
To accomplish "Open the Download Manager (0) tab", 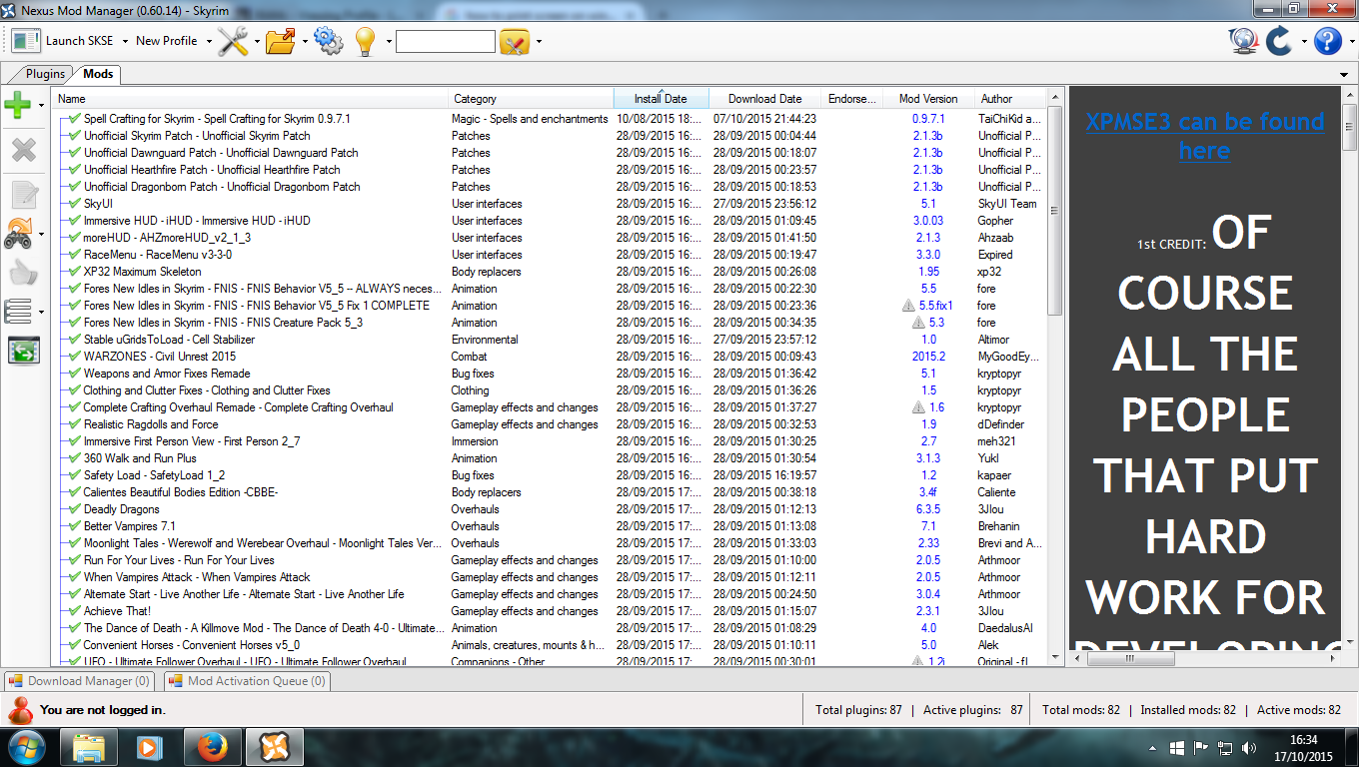I will 79,681.
